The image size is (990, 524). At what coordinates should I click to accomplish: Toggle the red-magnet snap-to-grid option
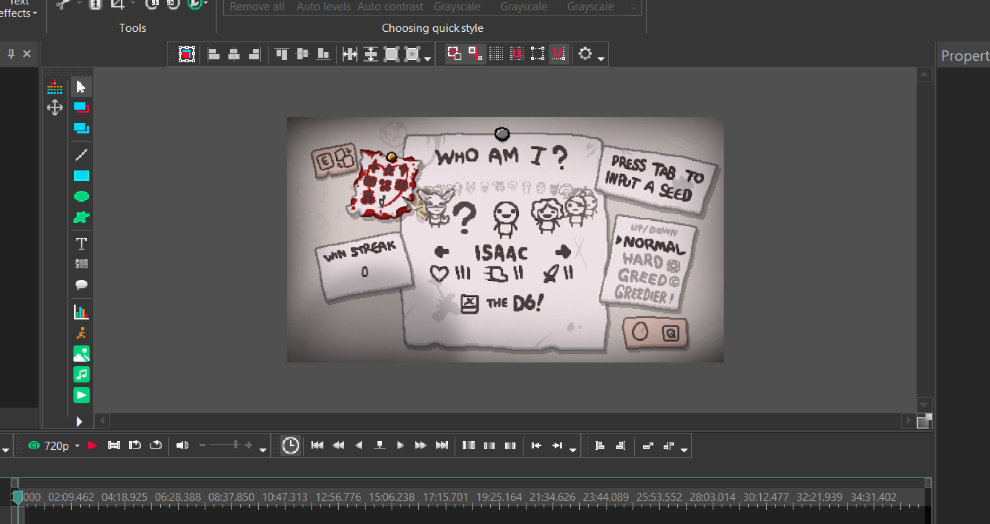point(517,54)
